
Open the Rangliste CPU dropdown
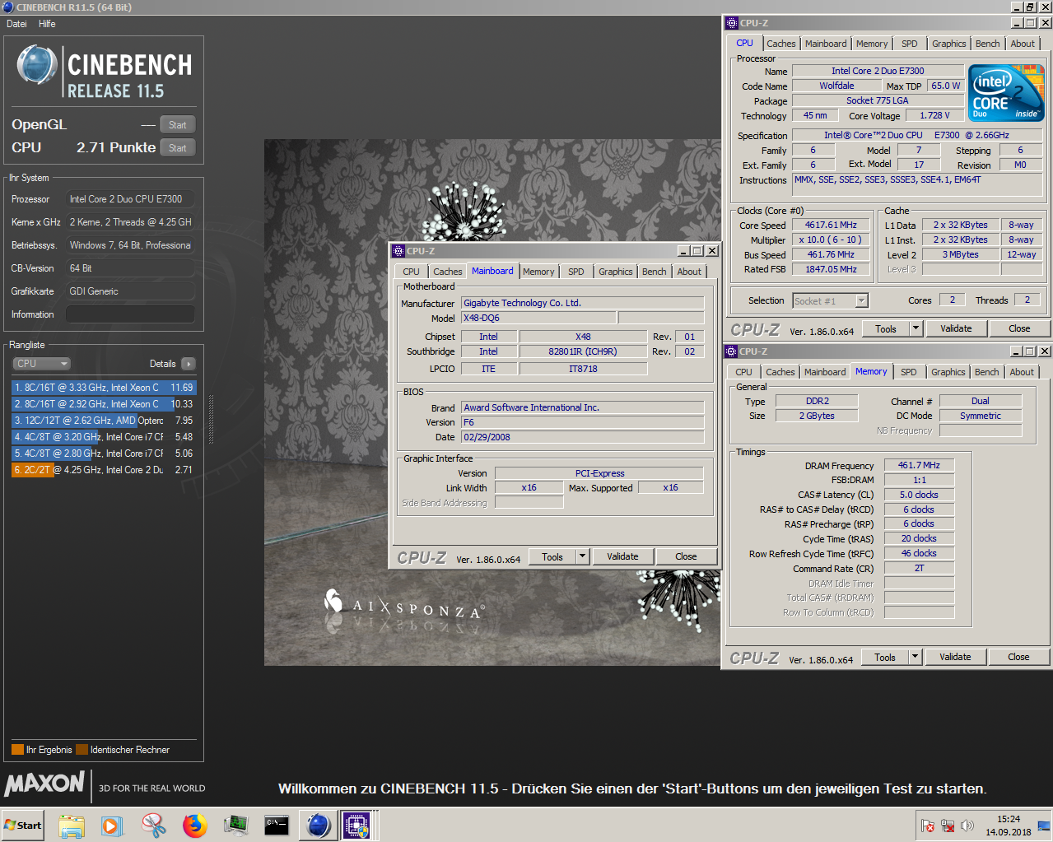pyautogui.click(x=41, y=364)
